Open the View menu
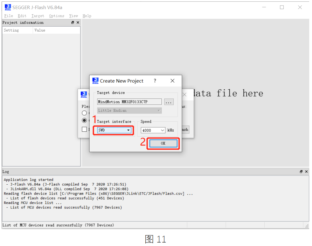 point(74,16)
